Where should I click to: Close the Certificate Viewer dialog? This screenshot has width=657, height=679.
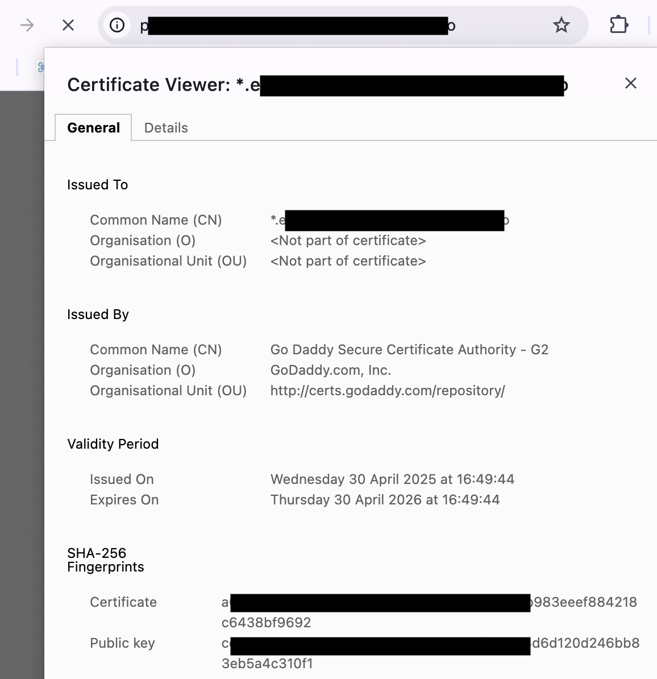coord(631,83)
